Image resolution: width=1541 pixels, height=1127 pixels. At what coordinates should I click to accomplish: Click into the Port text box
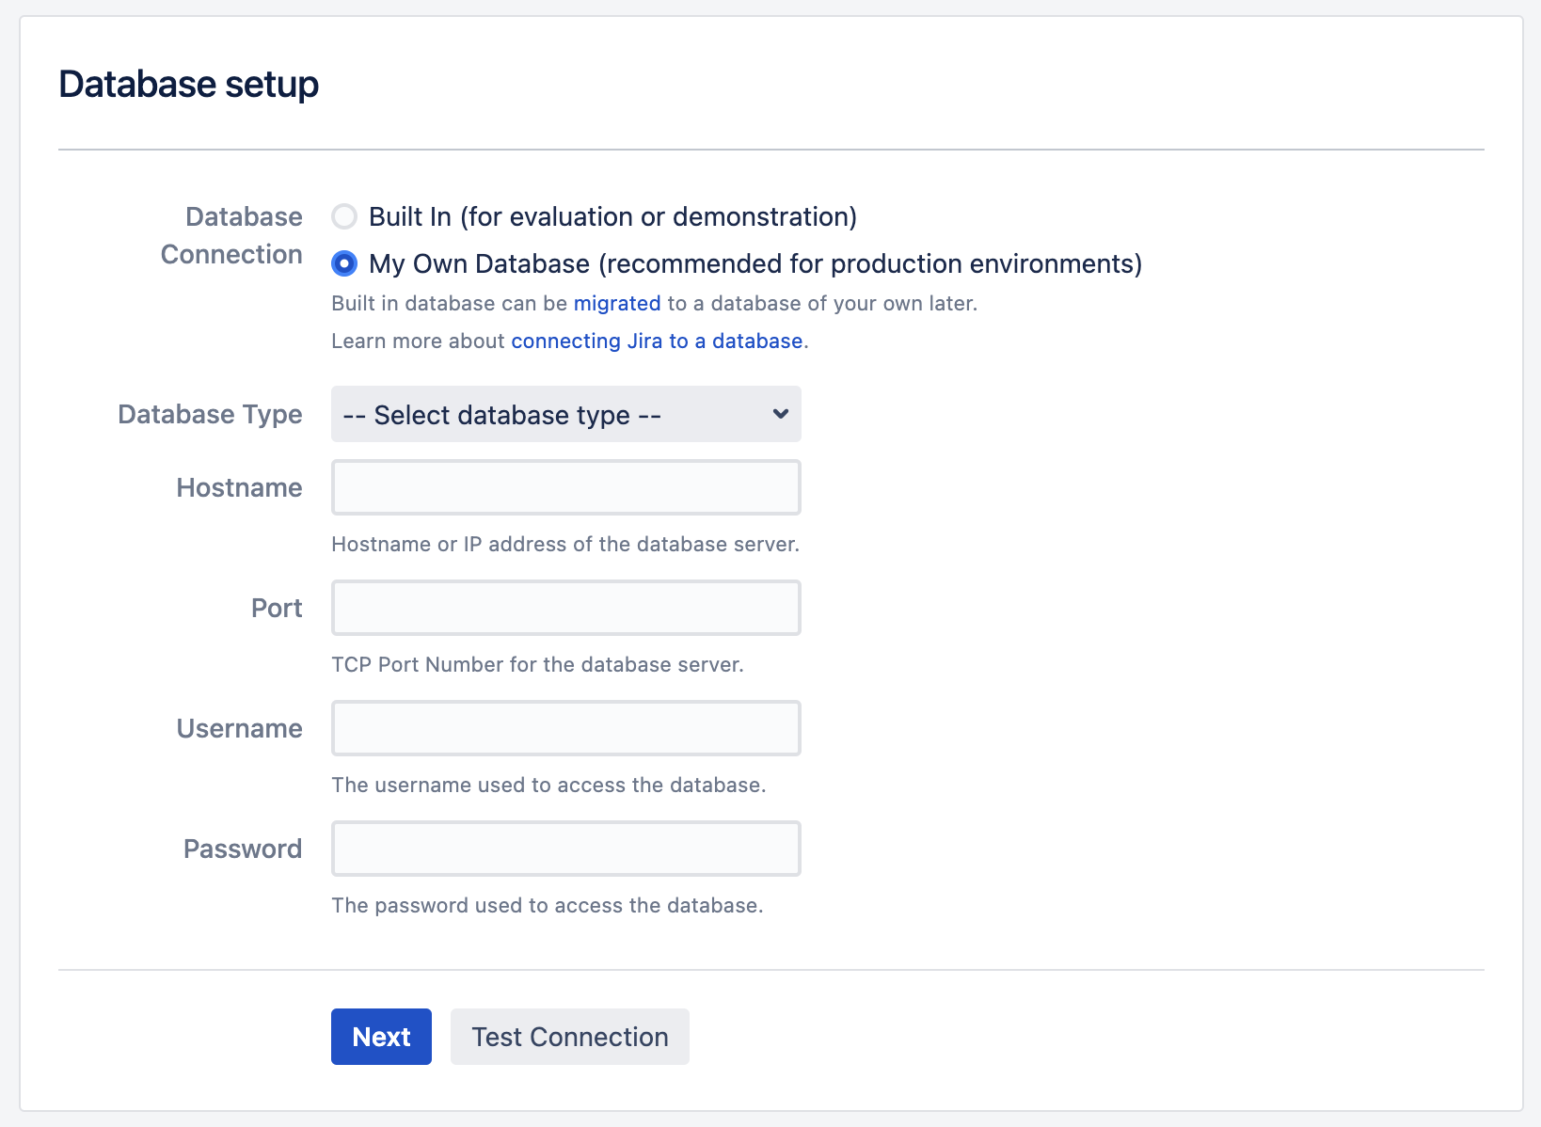565,609
